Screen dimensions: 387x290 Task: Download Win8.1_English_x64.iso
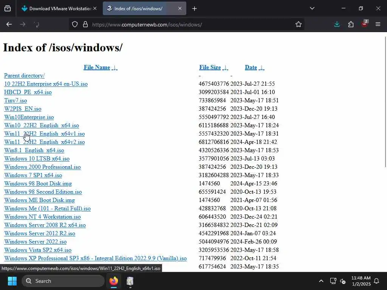pos(34,150)
